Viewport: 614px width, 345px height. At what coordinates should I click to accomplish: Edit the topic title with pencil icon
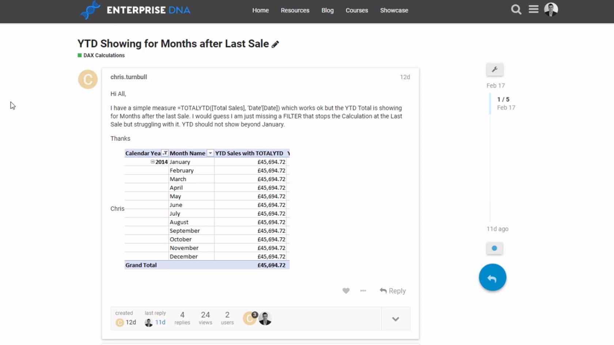pyautogui.click(x=275, y=44)
